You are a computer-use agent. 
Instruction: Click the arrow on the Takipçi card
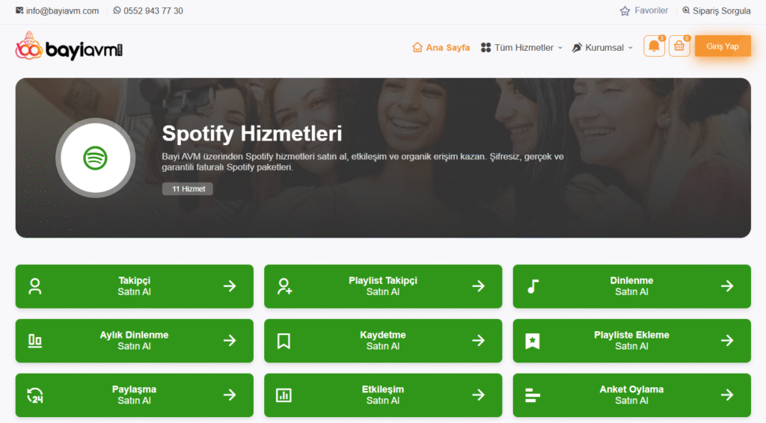coord(230,286)
